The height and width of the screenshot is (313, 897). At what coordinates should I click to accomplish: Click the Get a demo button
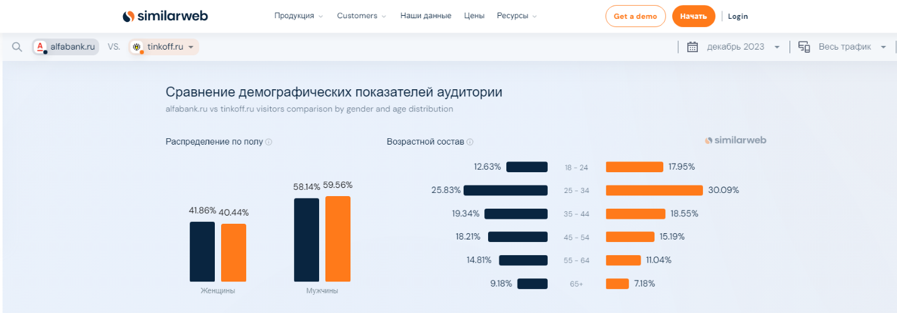(x=635, y=16)
